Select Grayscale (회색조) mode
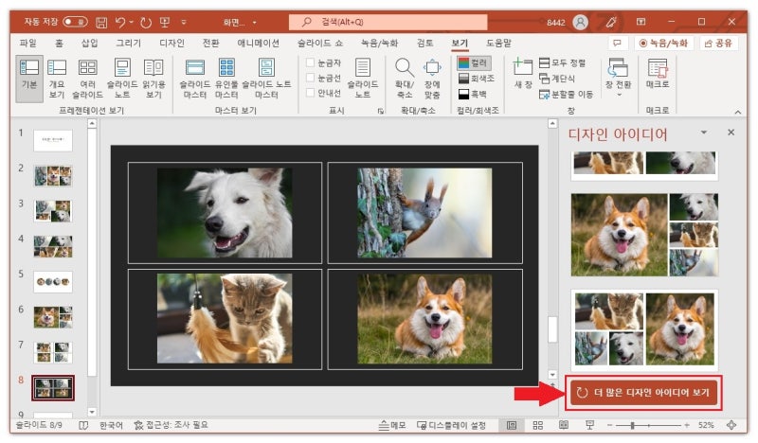Image resolution: width=758 pixels, height=443 pixels. pos(477,79)
